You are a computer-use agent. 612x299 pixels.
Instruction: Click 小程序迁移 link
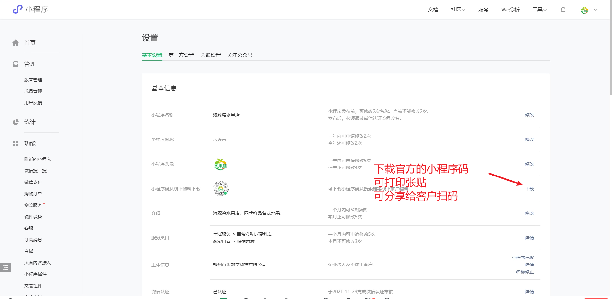(x=523, y=258)
